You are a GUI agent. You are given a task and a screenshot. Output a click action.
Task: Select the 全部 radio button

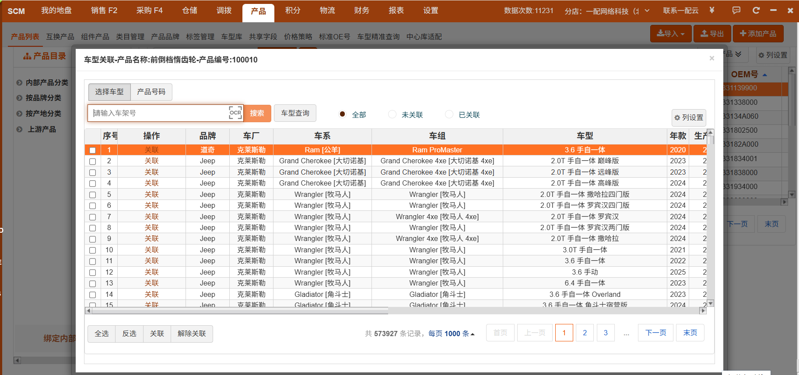343,114
